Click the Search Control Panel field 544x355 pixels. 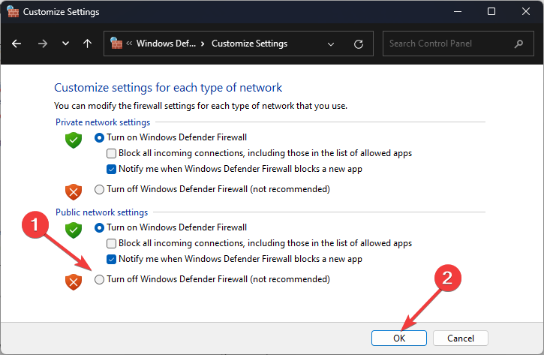[x=458, y=44]
